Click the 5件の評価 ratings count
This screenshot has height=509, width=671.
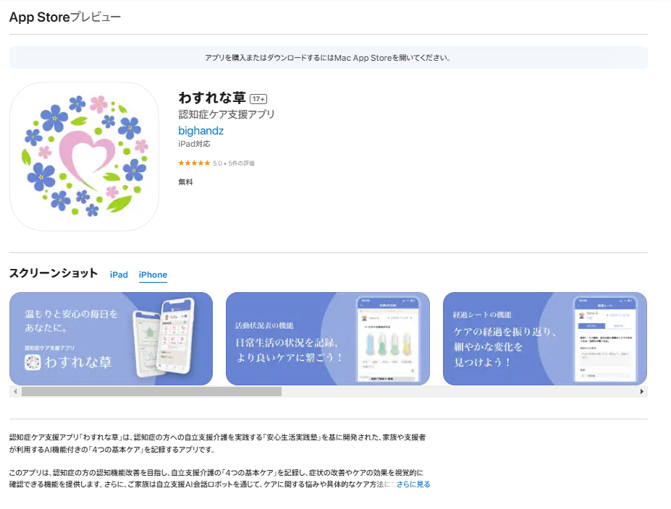coord(241,163)
